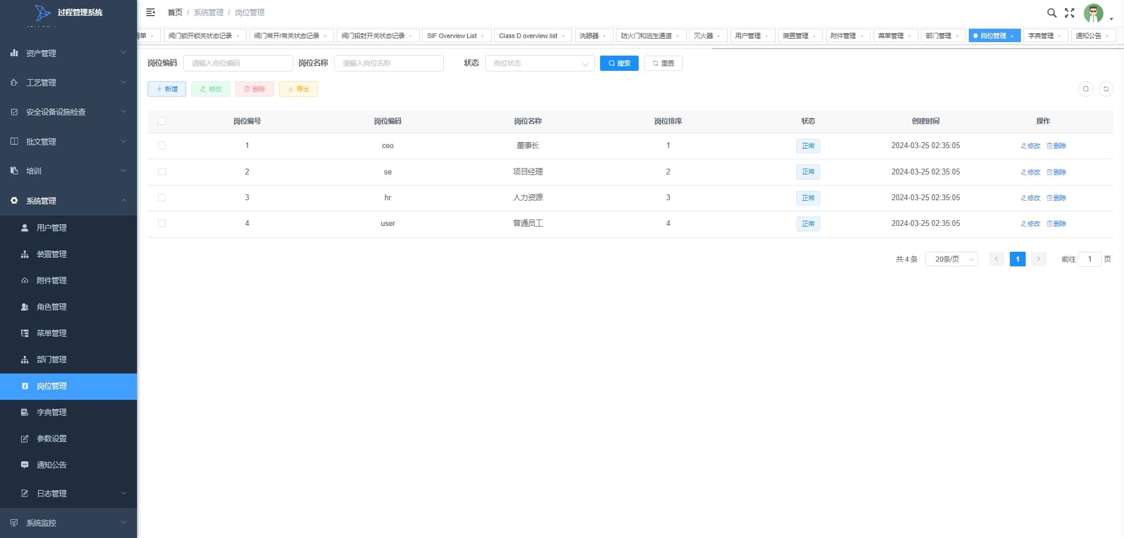Viewport: 1124px width, 538px height.
Task: Click the green 修改 toolbar button
Action: 211,89
